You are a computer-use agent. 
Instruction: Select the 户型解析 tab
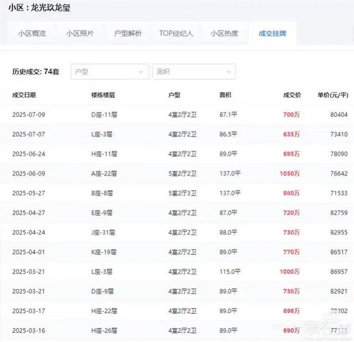point(128,34)
